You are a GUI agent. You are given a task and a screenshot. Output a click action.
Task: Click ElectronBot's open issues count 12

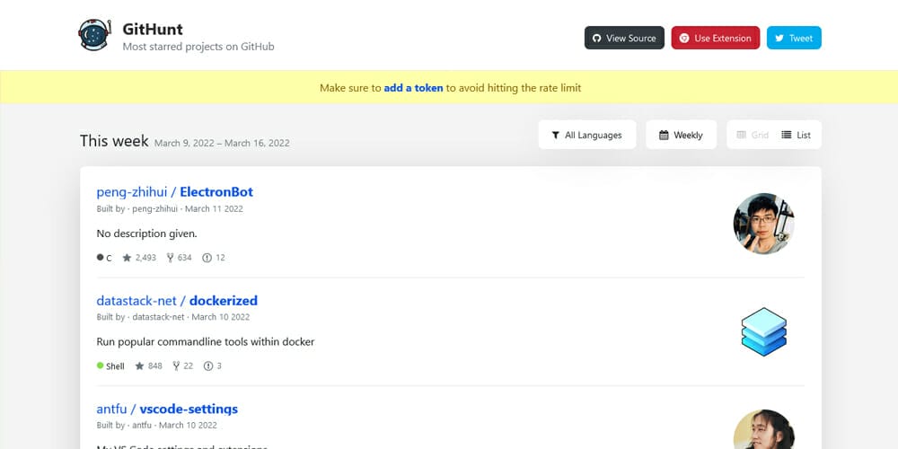point(214,258)
